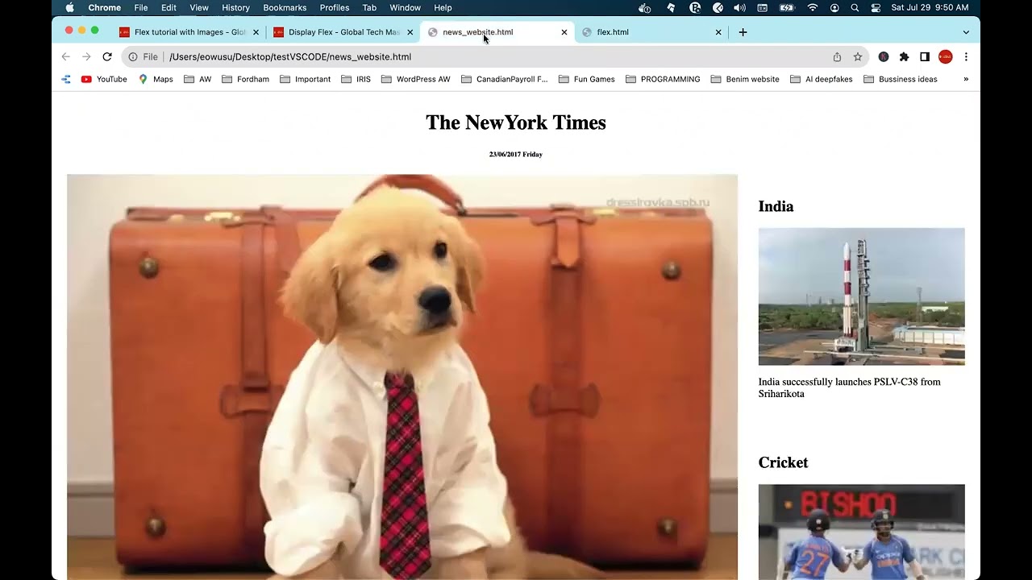Open Chrome's three-dot menu

966,57
